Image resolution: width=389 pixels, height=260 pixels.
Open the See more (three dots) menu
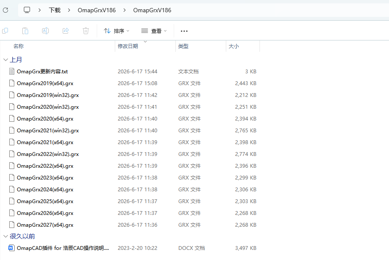[x=184, y=31]
